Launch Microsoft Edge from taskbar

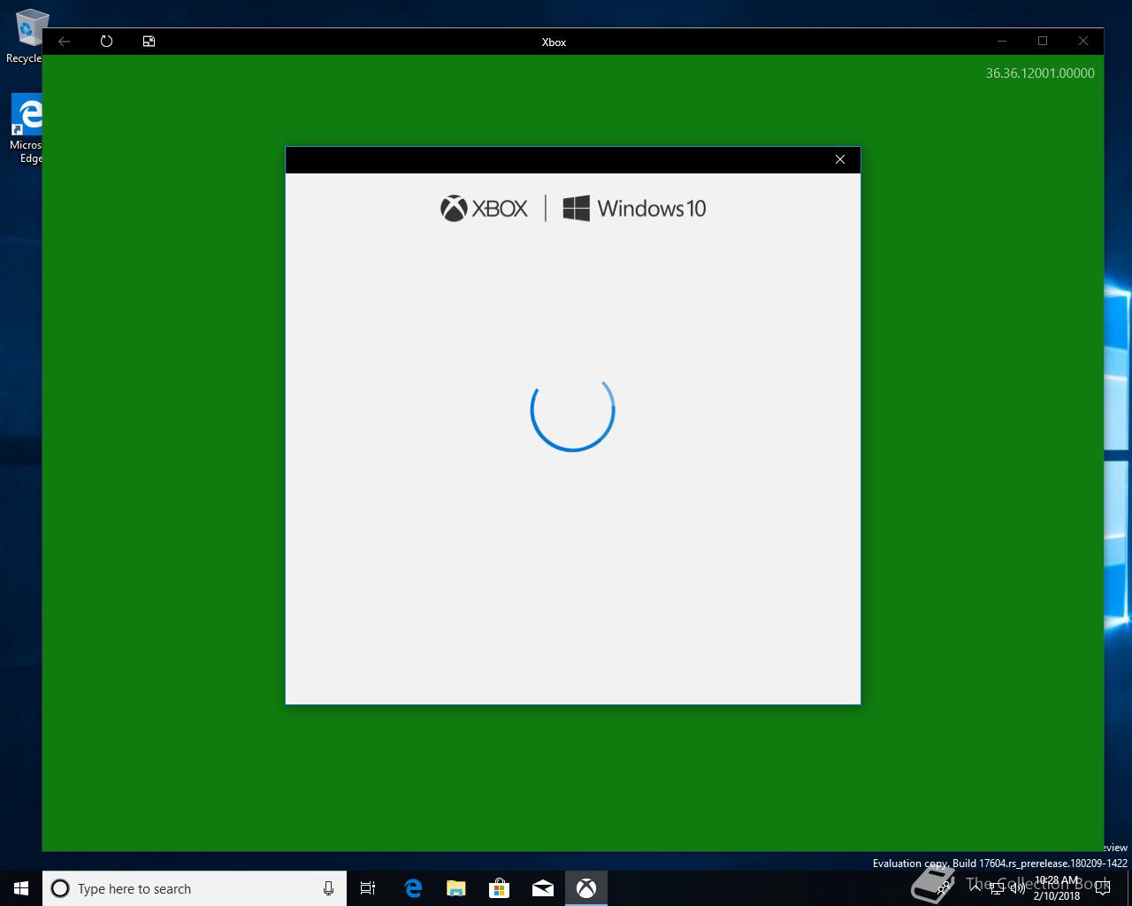coord(413,888)
